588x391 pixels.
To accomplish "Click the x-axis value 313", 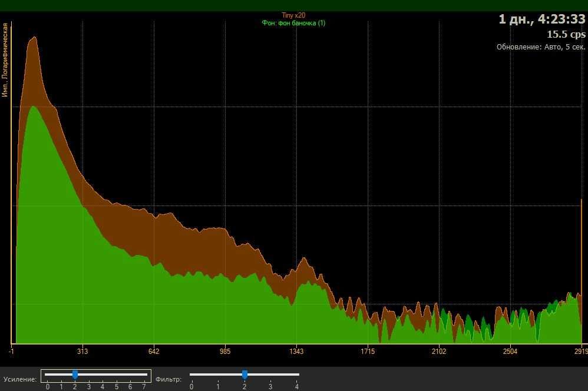I will 82,352.
